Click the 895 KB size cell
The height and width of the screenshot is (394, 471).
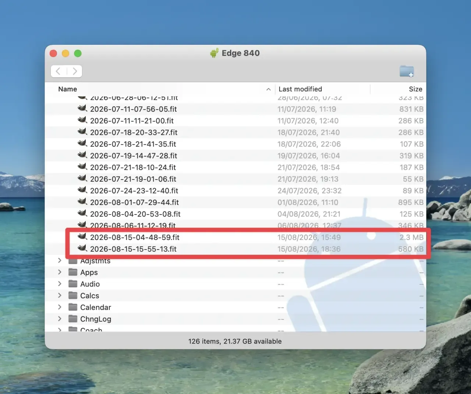(411, 202)
